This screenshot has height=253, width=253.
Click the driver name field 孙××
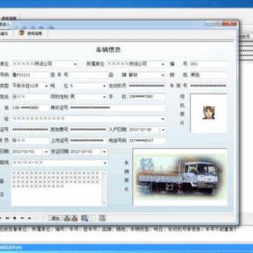30,97
